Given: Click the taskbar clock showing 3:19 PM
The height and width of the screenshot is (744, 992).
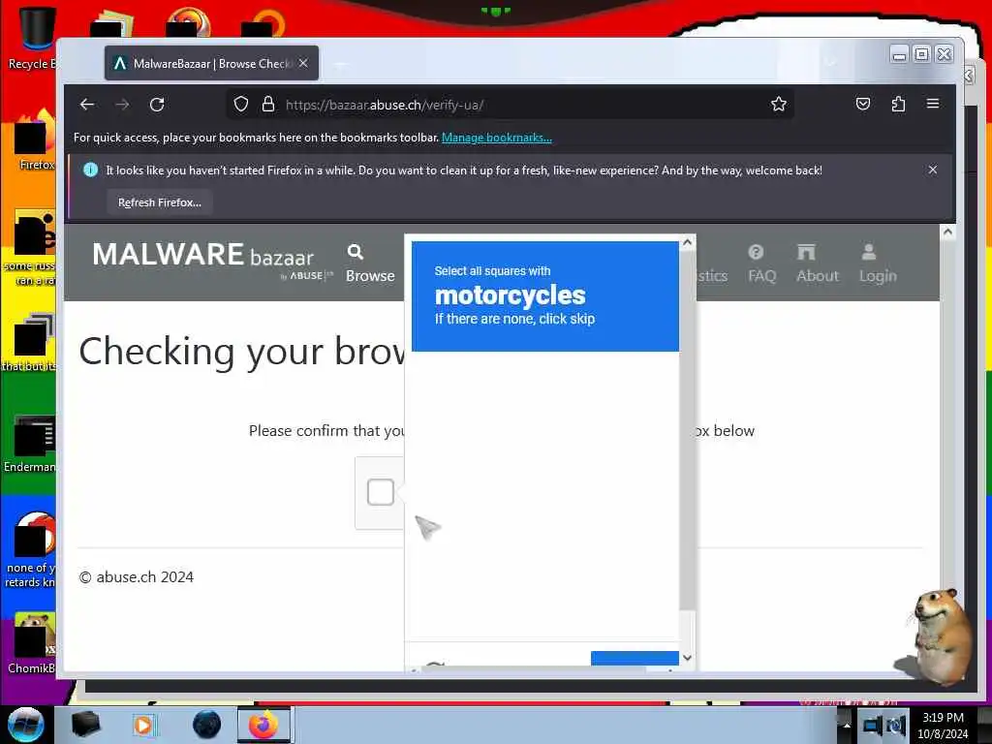Looking at the screenshot, I should coord(943,726).
